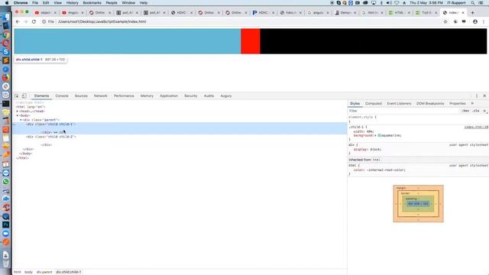The width and height of the screenshot is (489, 275).
Task: Select the inspect element picker icon
Action: click(x=17, y=96)
